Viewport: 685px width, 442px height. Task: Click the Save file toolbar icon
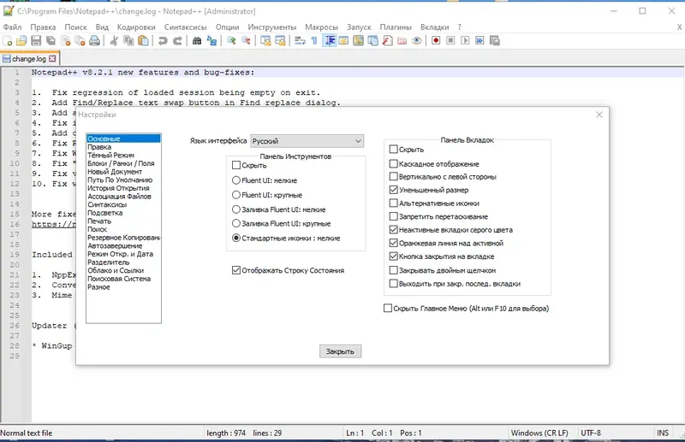(x=36, y=40)
